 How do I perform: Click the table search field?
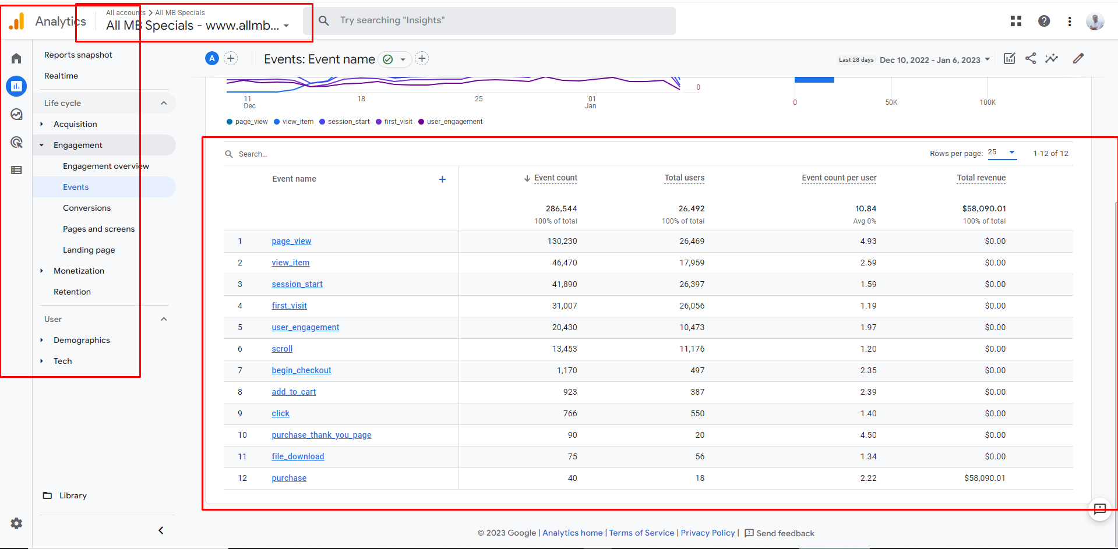tap(256, 154)
